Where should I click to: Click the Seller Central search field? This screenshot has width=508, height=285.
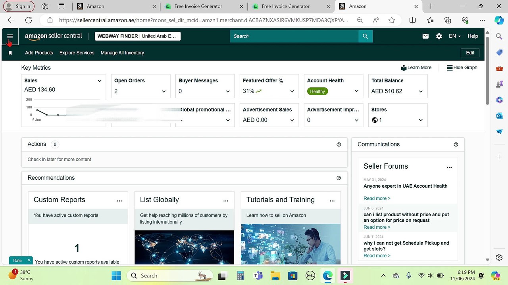(294, 36)
